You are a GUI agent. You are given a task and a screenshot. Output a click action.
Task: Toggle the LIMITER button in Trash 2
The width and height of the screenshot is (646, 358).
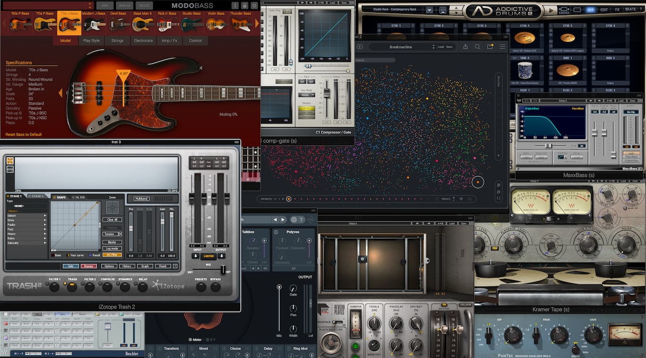pyautogui.click(x=209, y=256)
